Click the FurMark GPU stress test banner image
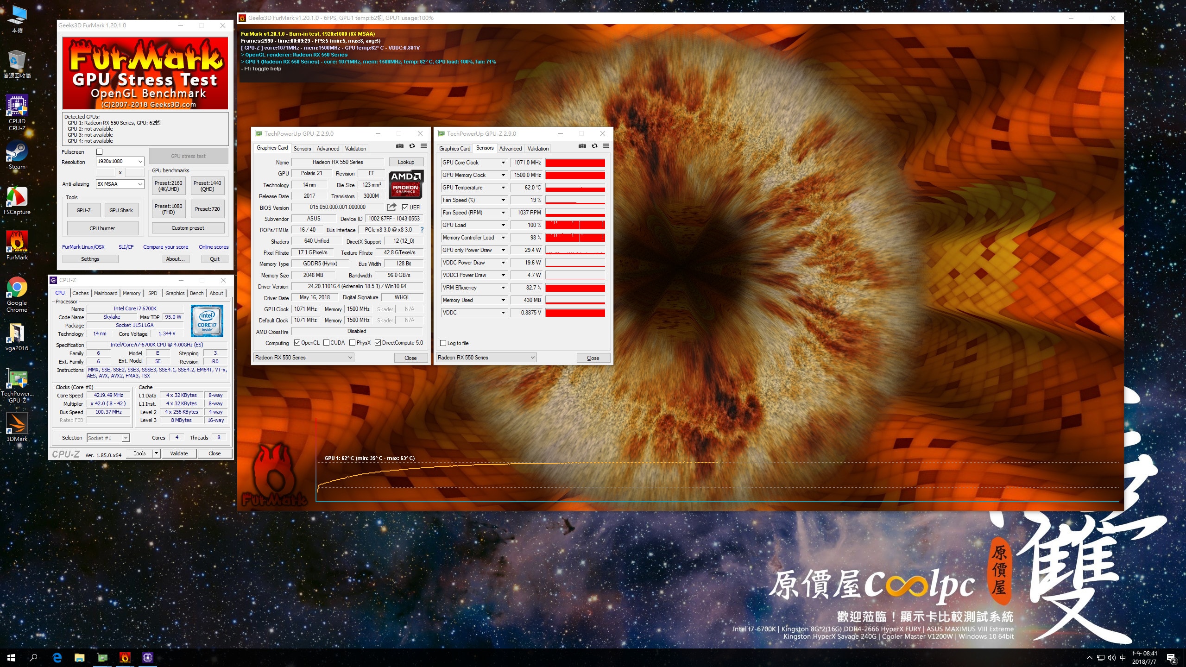 (145, 73)
